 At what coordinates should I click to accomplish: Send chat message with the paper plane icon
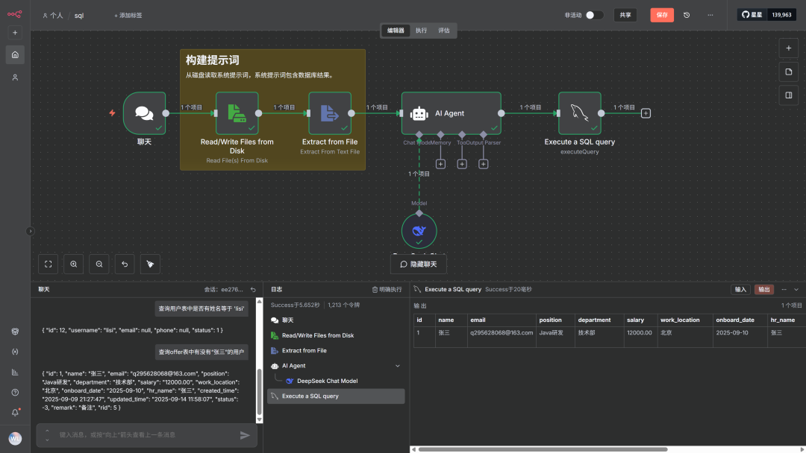(245, 435)
